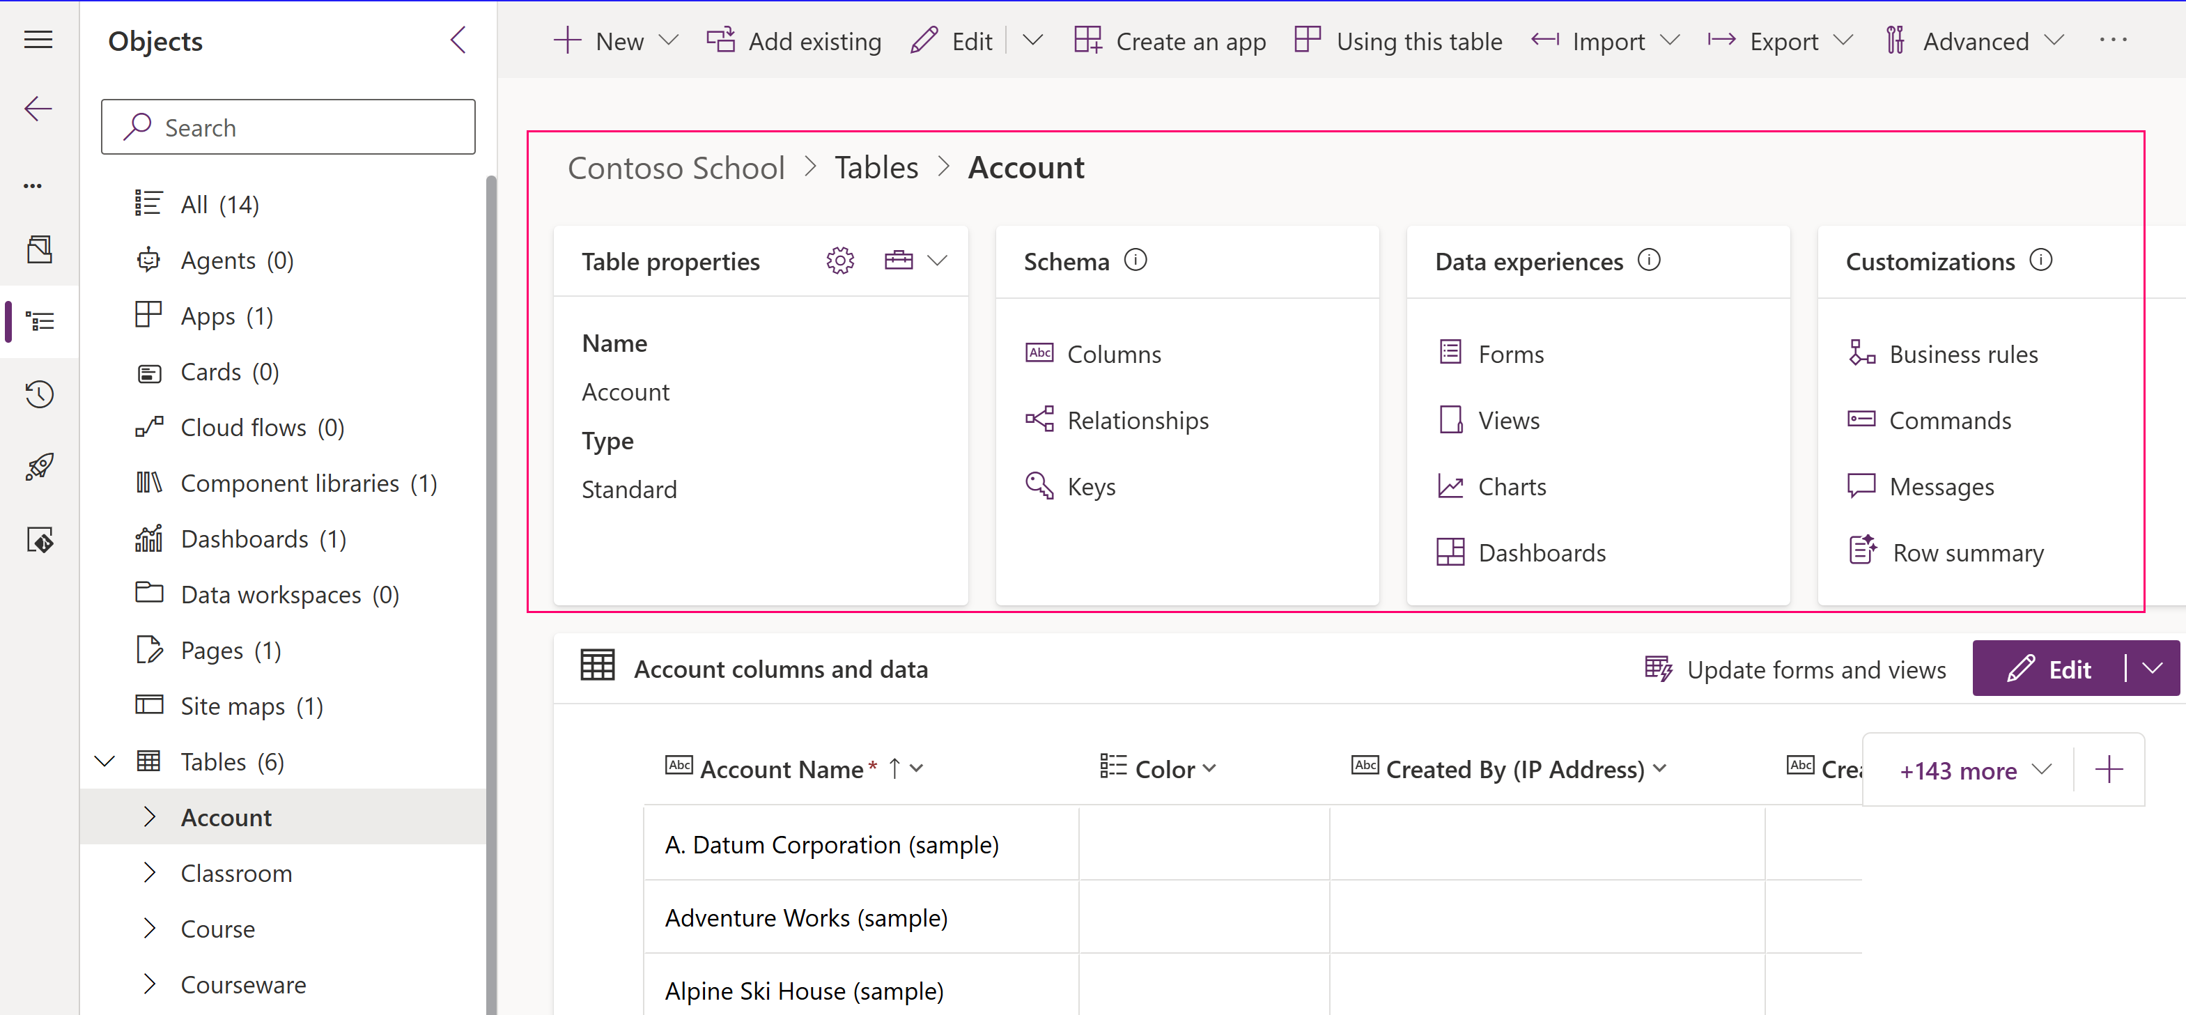Open the New command dropdown chevron
This screenshot has width=2186, height=1015.
click(x=670, y=40)
